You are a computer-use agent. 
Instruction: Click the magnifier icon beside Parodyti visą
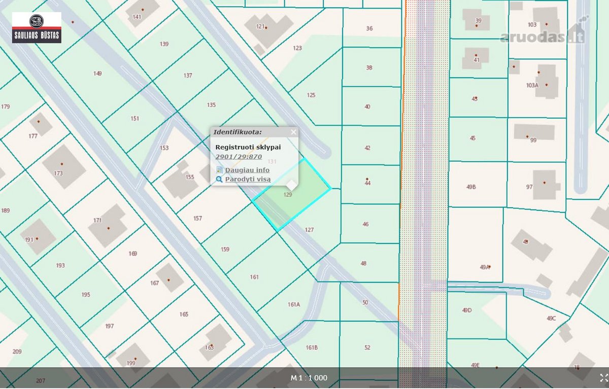point(219,179)
